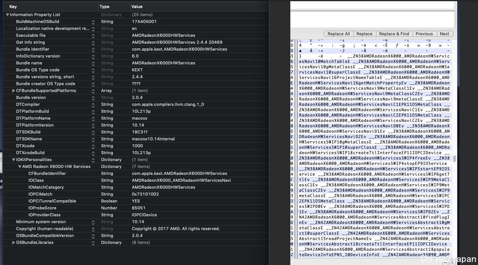Select the DTXcode value 1000
Image resolution: width=478 pixels, height=265 pixels.
tap(137, 146)
